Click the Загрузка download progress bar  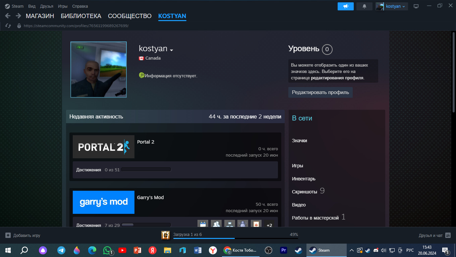pos(235,238)
